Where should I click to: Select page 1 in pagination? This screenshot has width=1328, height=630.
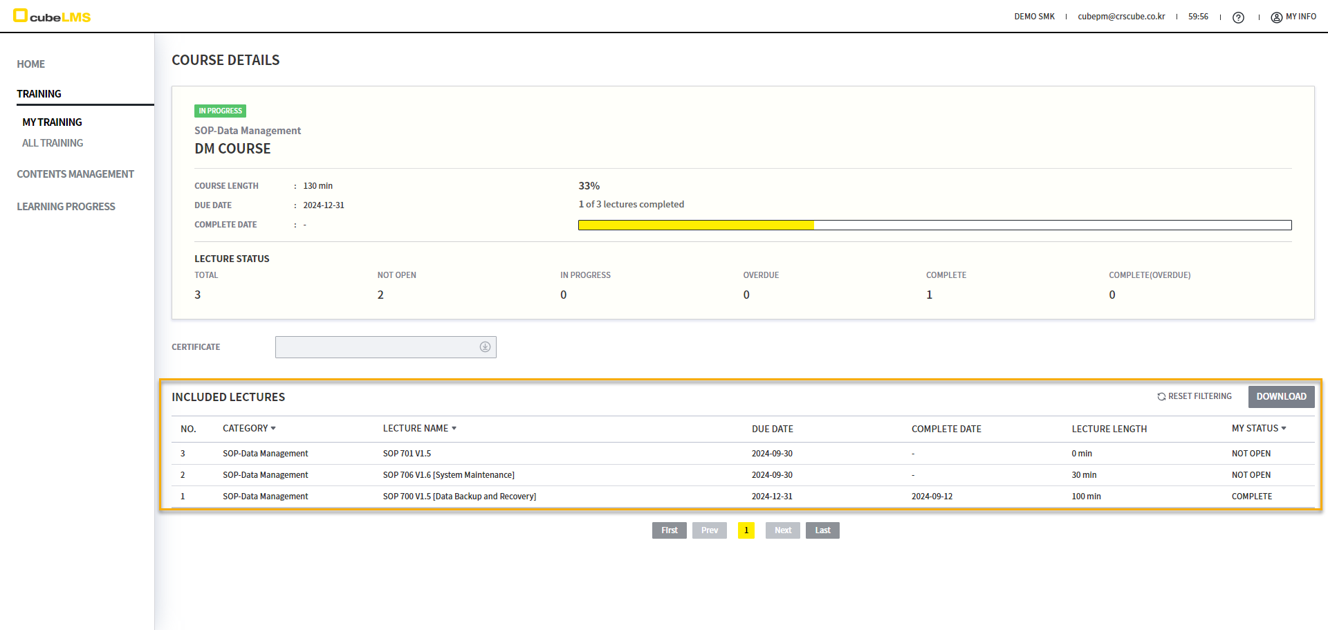(746, 530)
